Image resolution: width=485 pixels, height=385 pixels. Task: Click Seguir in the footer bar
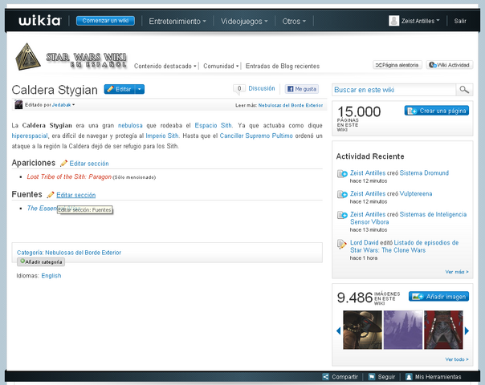[386, 377]
